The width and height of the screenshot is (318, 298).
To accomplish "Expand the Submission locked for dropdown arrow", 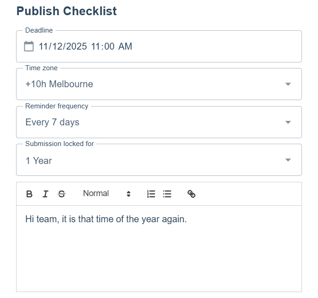I will [x=288, y=160].
